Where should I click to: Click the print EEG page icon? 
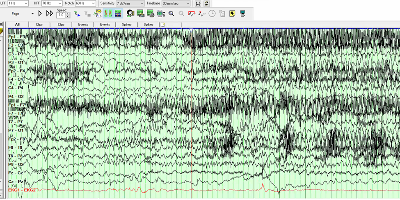[x=151, y=14]
